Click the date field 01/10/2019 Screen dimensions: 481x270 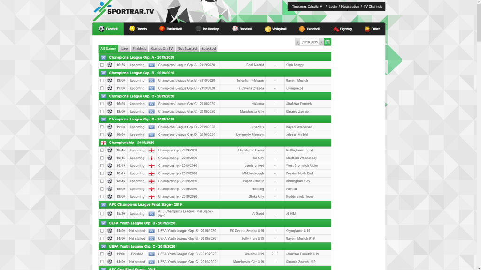pyautogui.click(x=310, y=42)
